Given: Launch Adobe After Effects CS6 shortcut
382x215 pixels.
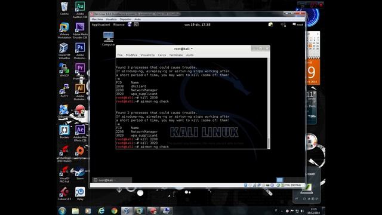Looking at the screenshot, I should pos(80,133).
